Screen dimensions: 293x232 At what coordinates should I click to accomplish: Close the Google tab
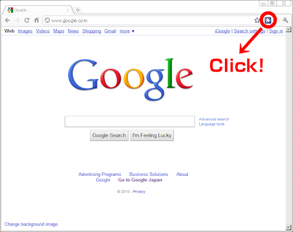click(x=68, y=10)
